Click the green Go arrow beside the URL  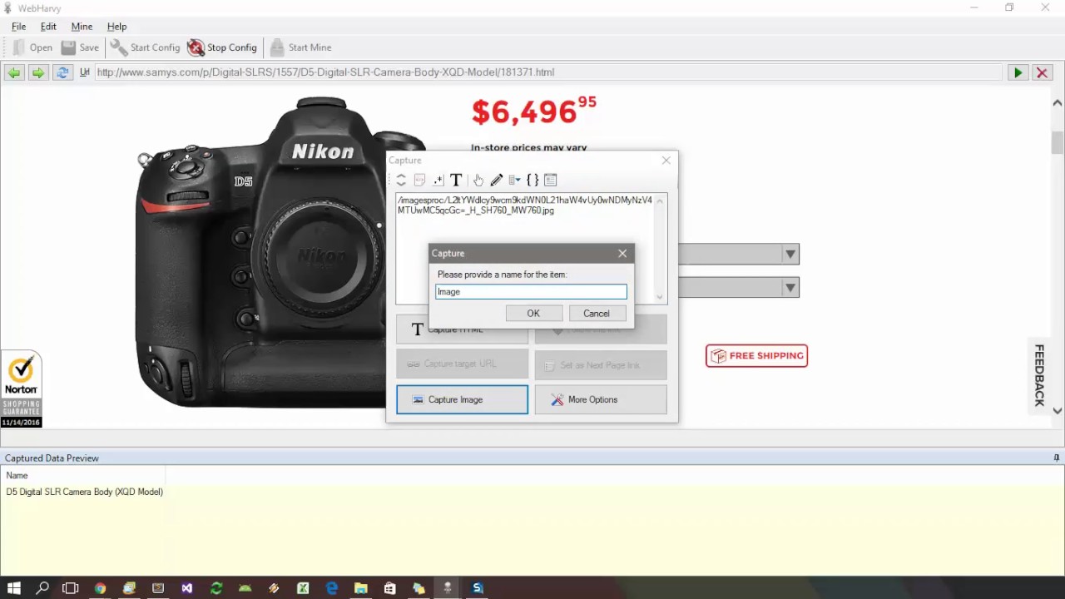[1018, 72]
